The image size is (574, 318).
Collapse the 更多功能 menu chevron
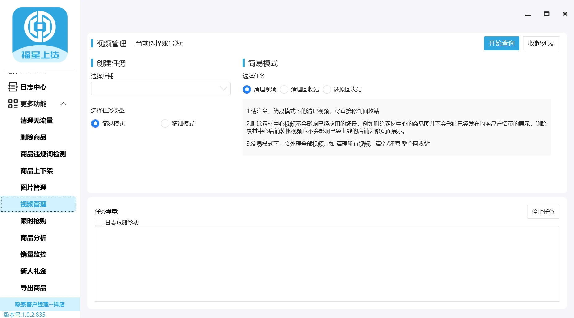click(63, 104)
